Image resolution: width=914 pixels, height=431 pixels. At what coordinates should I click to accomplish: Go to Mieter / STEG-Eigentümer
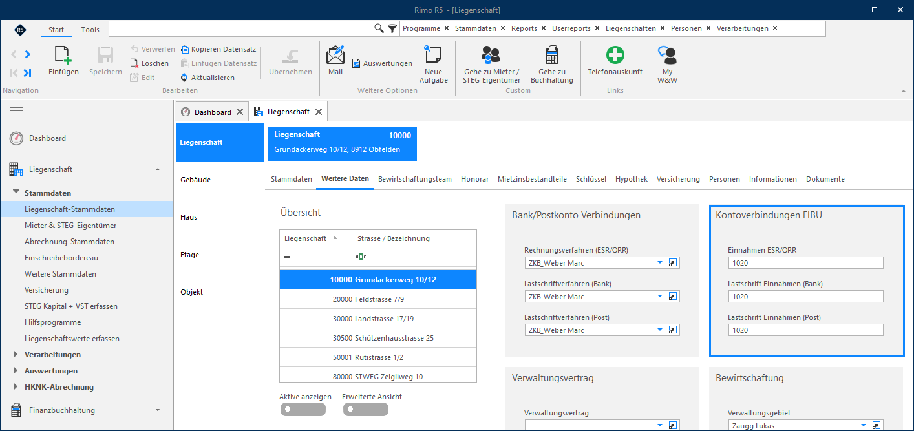(491, 64)
